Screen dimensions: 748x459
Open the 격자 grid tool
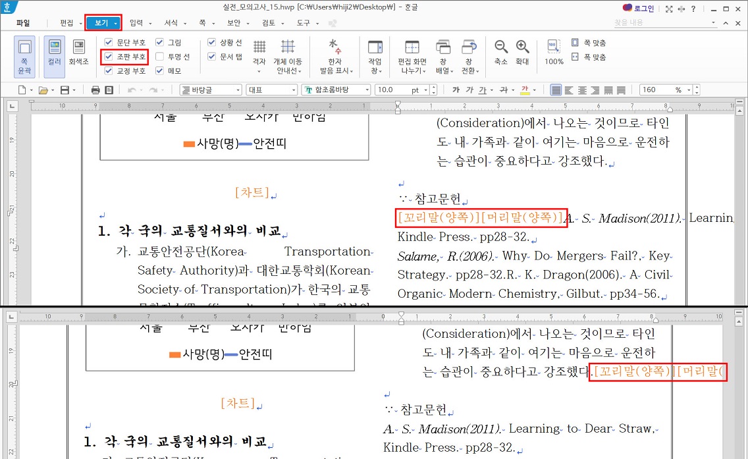pos(259,57)
